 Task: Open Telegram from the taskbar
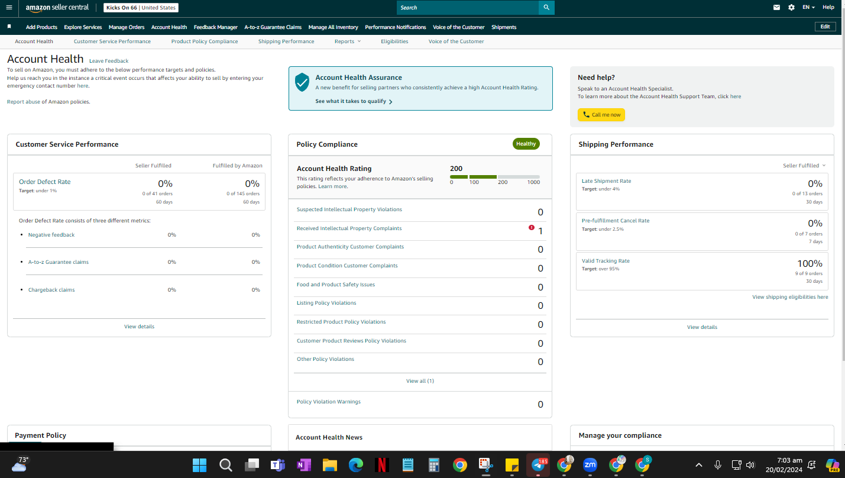coord(538,465)
